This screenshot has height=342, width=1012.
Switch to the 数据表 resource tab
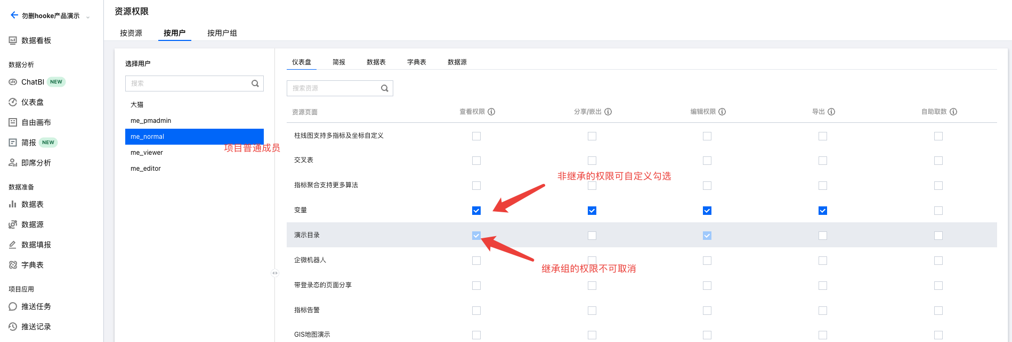pyautogui.click(x=376, y=62)
